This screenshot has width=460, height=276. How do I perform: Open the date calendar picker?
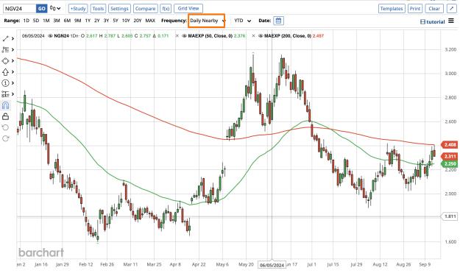click(x=278, y=21)
